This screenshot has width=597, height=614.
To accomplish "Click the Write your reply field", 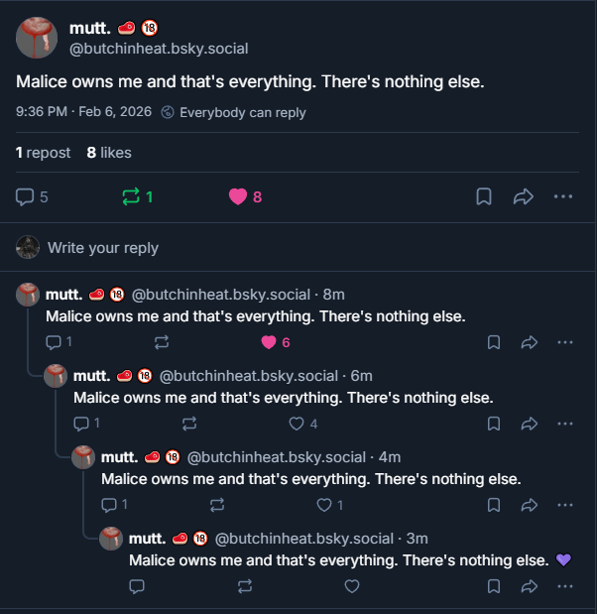I will pos(103,248).
